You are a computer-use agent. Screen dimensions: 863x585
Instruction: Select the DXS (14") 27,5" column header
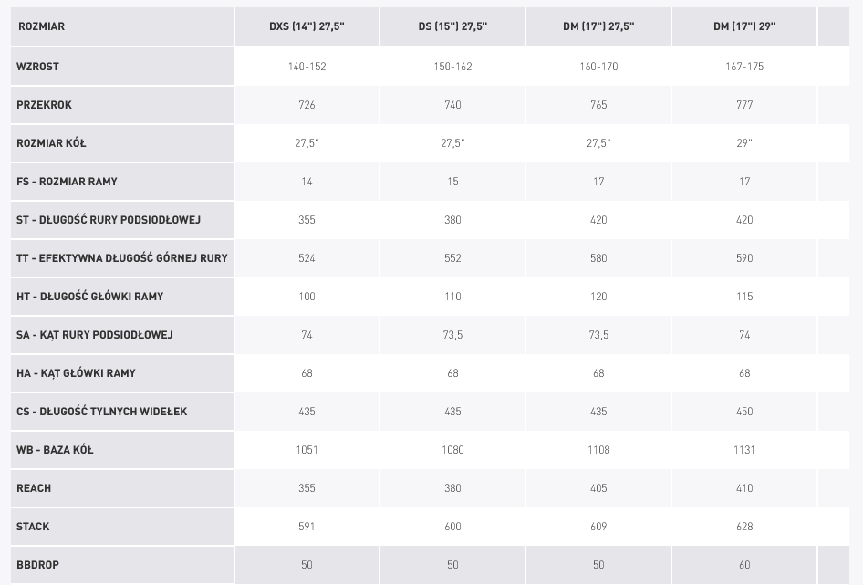pyautogui.click(x=307, y=26)
